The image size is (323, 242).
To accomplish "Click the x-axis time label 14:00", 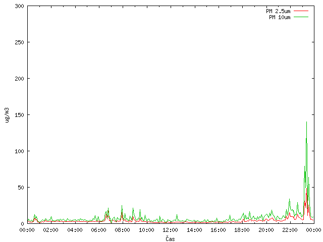I will tap(194, 230).
